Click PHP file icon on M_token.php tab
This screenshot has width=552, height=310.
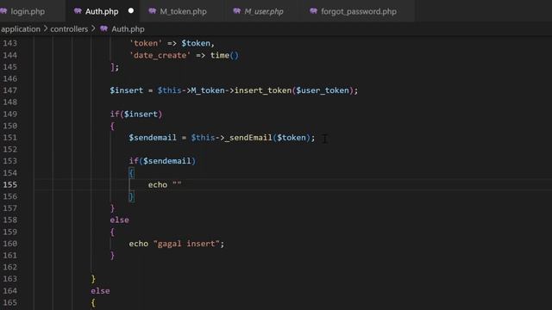pos(153,11)
